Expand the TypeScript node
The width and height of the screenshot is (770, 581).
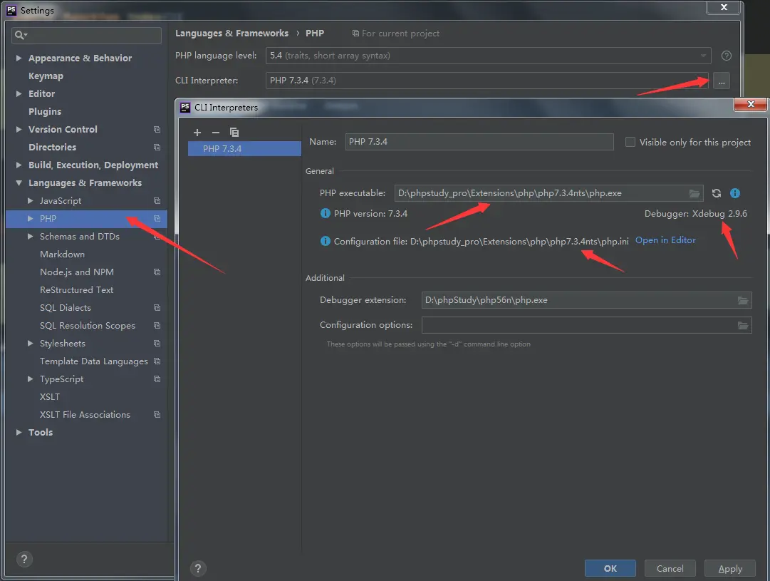(x=31, y=379)
